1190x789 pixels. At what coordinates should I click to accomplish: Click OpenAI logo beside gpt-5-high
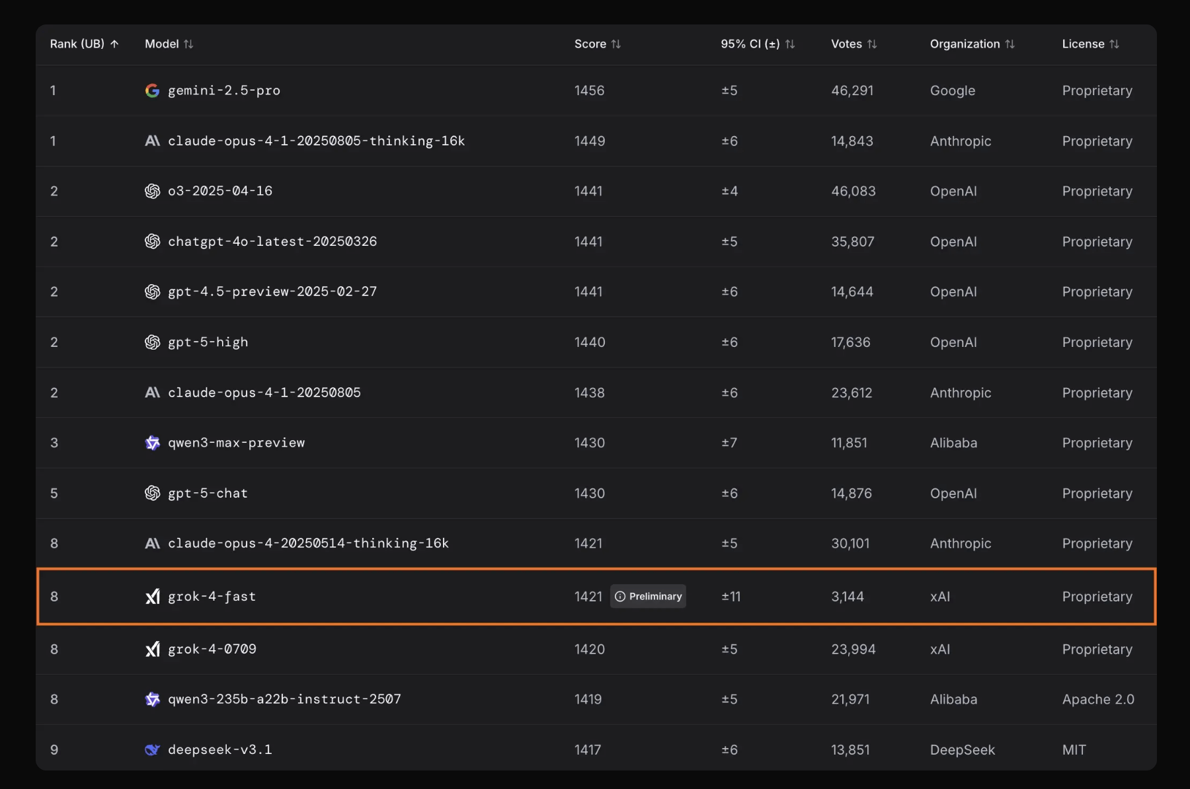tap(152, 342)
